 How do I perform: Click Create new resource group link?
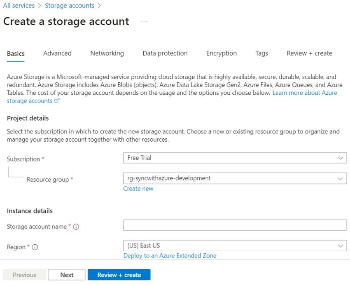138,189
